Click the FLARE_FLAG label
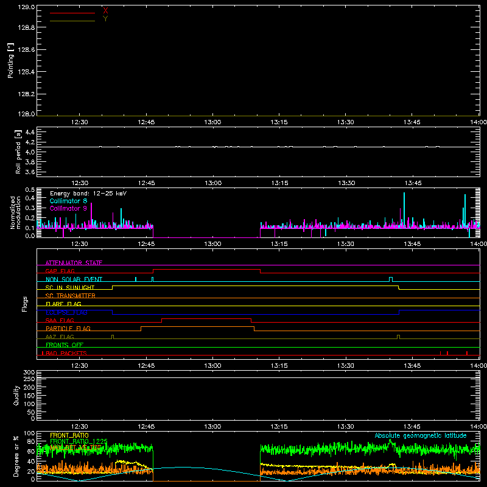 tap(63, 304)
